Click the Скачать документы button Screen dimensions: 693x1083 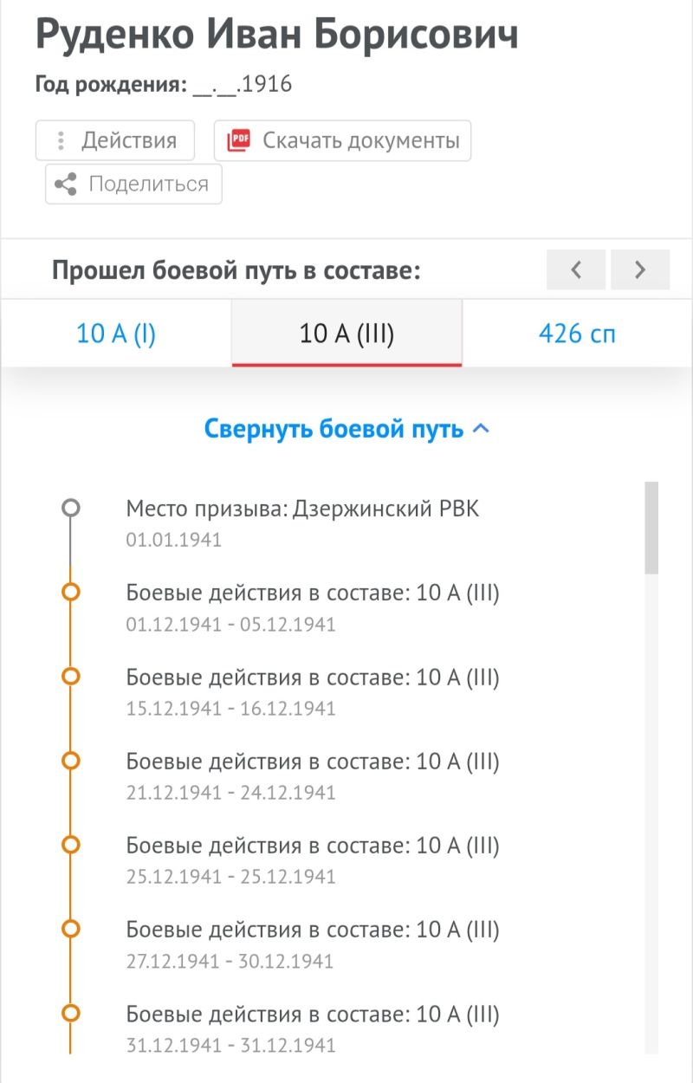[x=342, y=140]
